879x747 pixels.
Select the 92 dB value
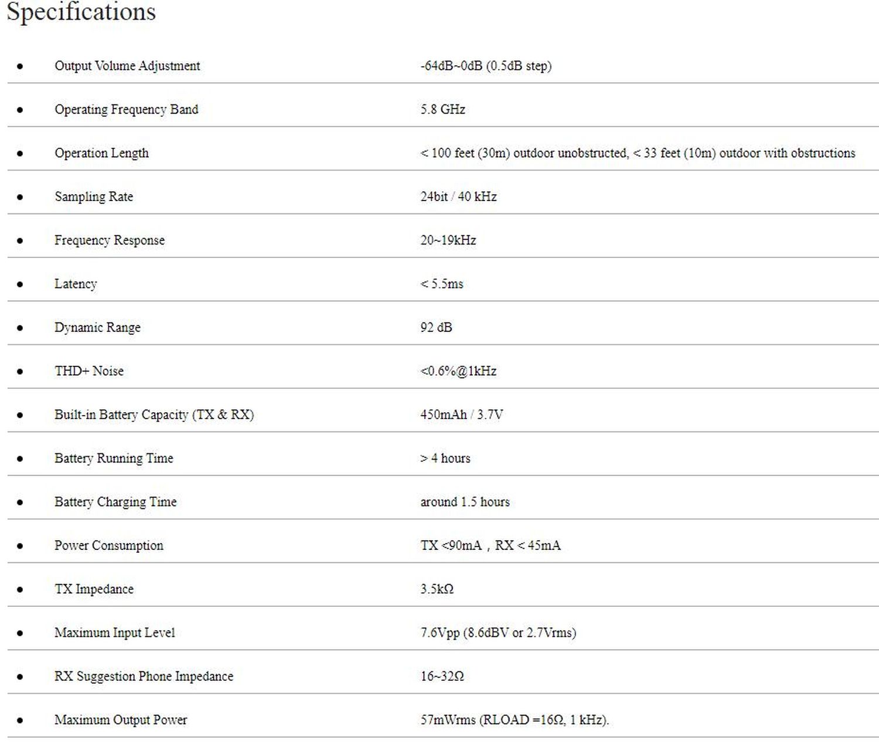pyautogui.click(x=436, y=328)
